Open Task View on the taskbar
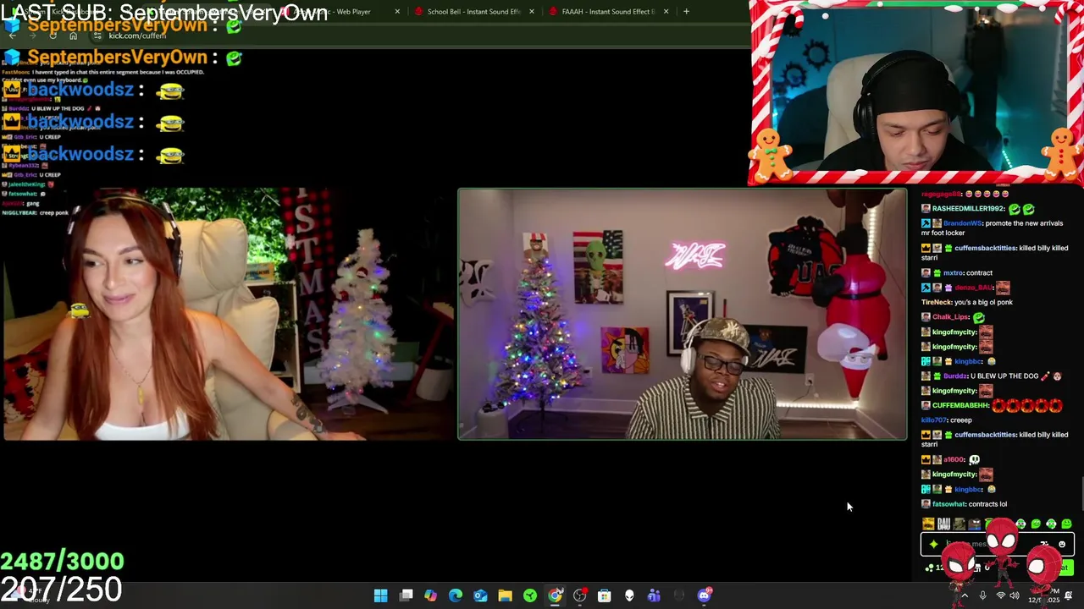Viewport: 1084px width, 609px height. tap(406, 596)
